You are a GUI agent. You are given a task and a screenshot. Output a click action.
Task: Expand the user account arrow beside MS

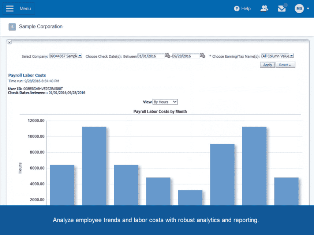coord(308,9)
